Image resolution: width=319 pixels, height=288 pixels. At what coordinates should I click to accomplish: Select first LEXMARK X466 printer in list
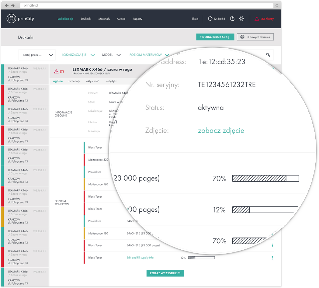tap(25, 74)
